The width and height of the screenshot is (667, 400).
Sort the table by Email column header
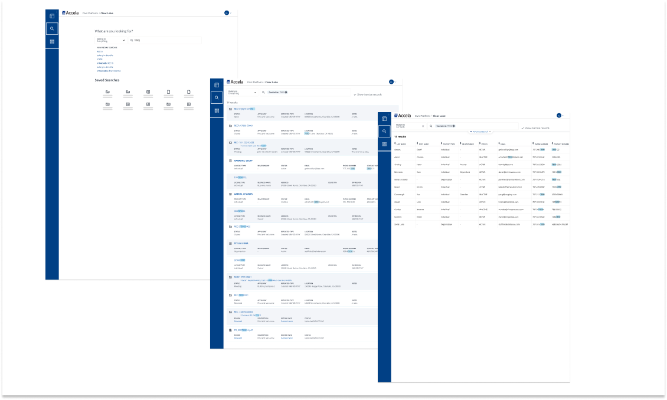pyautogui.click(x=502, y=143)
